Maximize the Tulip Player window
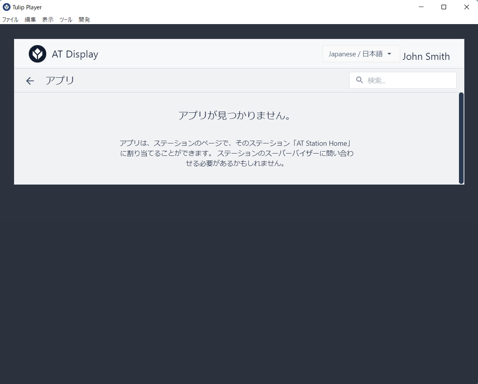478x384 pixels. tap(444, 7)
